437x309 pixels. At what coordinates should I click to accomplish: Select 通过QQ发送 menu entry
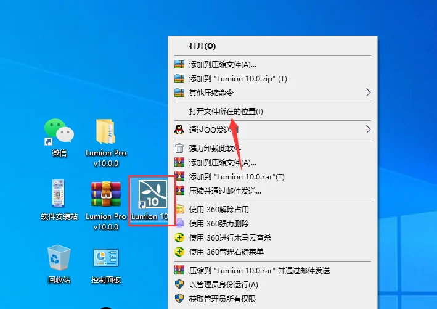click(x=272, y=130)
